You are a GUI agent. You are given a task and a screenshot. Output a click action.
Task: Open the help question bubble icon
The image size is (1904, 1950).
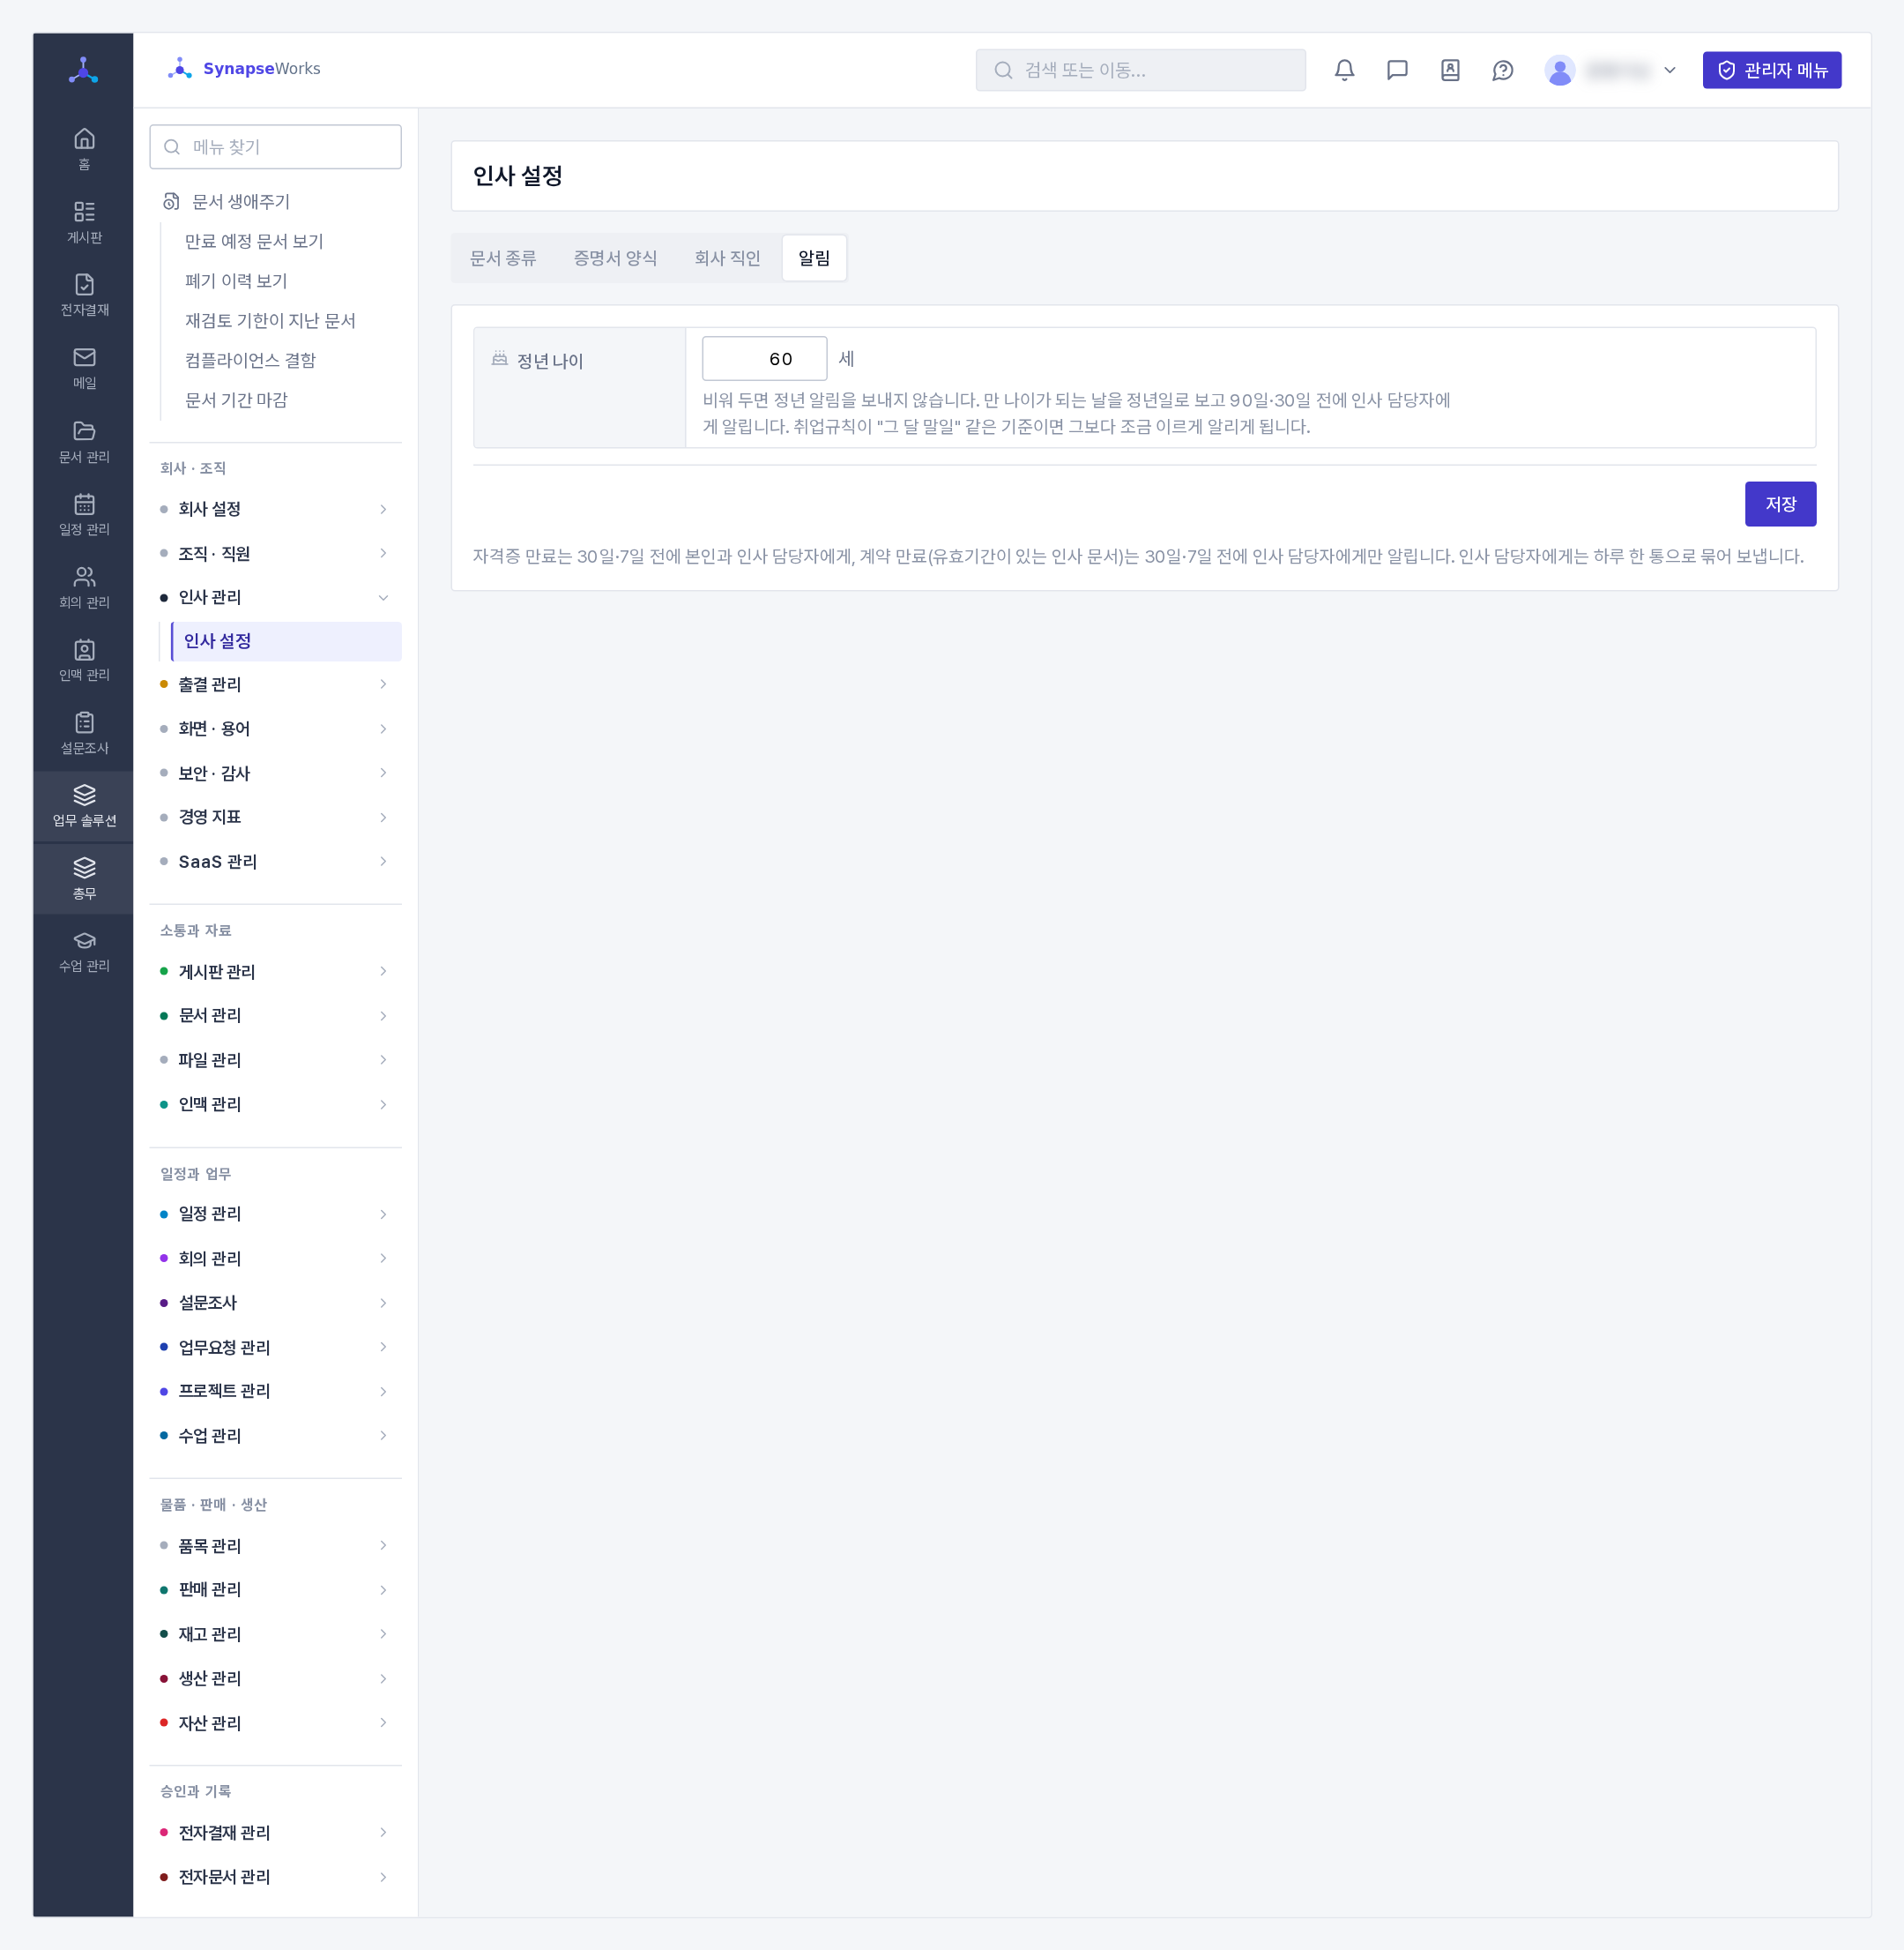1502,70
